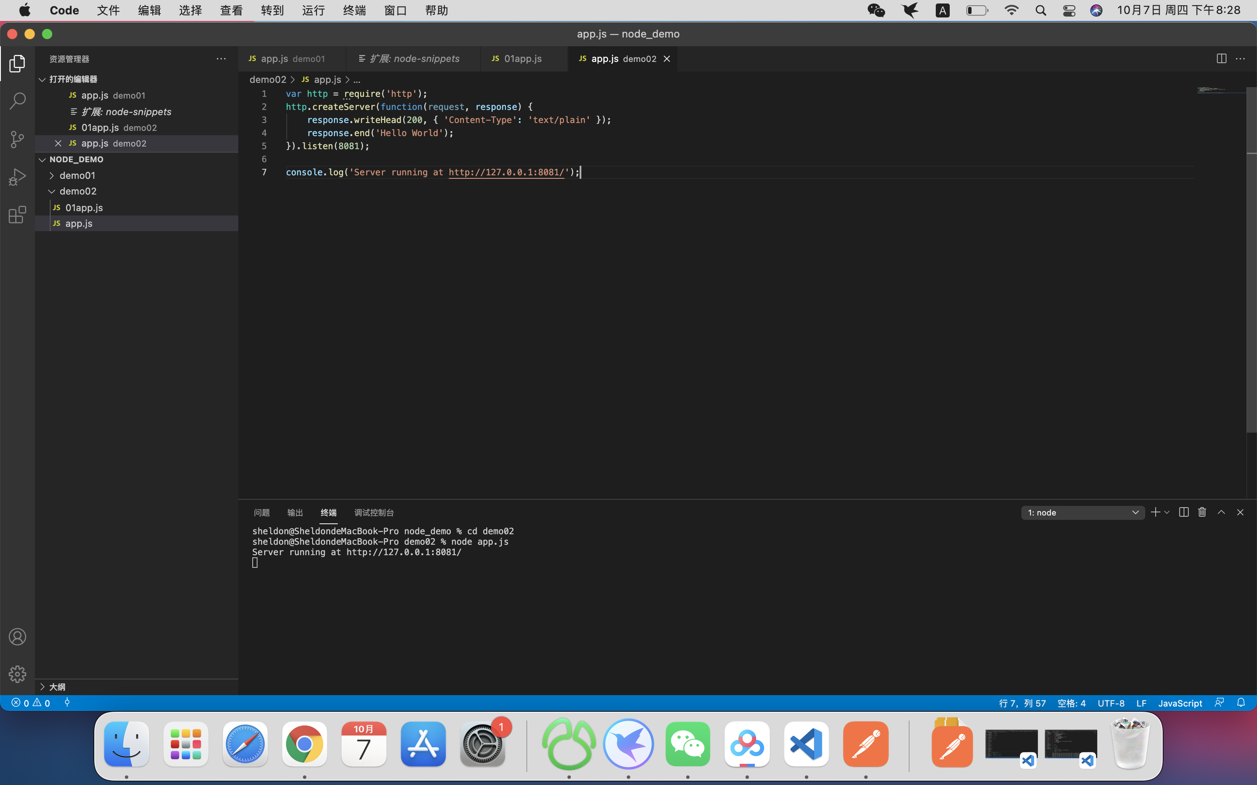Open the Manage gear icon

click(17, 674)
